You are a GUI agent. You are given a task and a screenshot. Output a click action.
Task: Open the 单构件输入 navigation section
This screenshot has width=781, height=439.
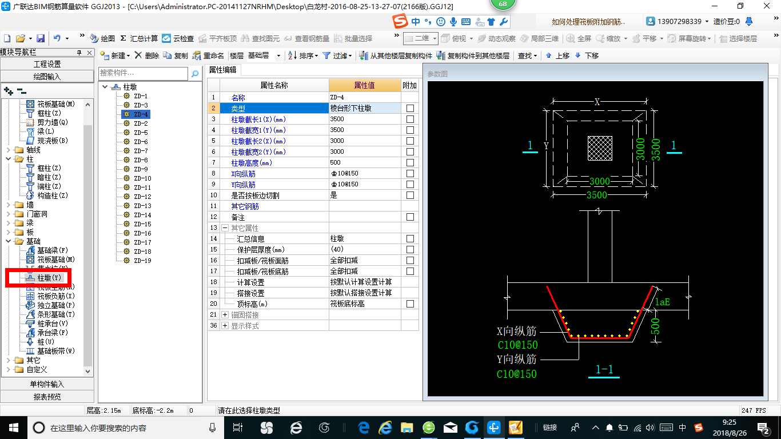pos(47,384)
